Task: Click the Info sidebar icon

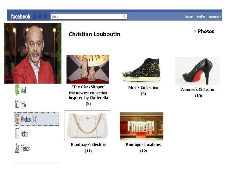Action: point(17,104)
